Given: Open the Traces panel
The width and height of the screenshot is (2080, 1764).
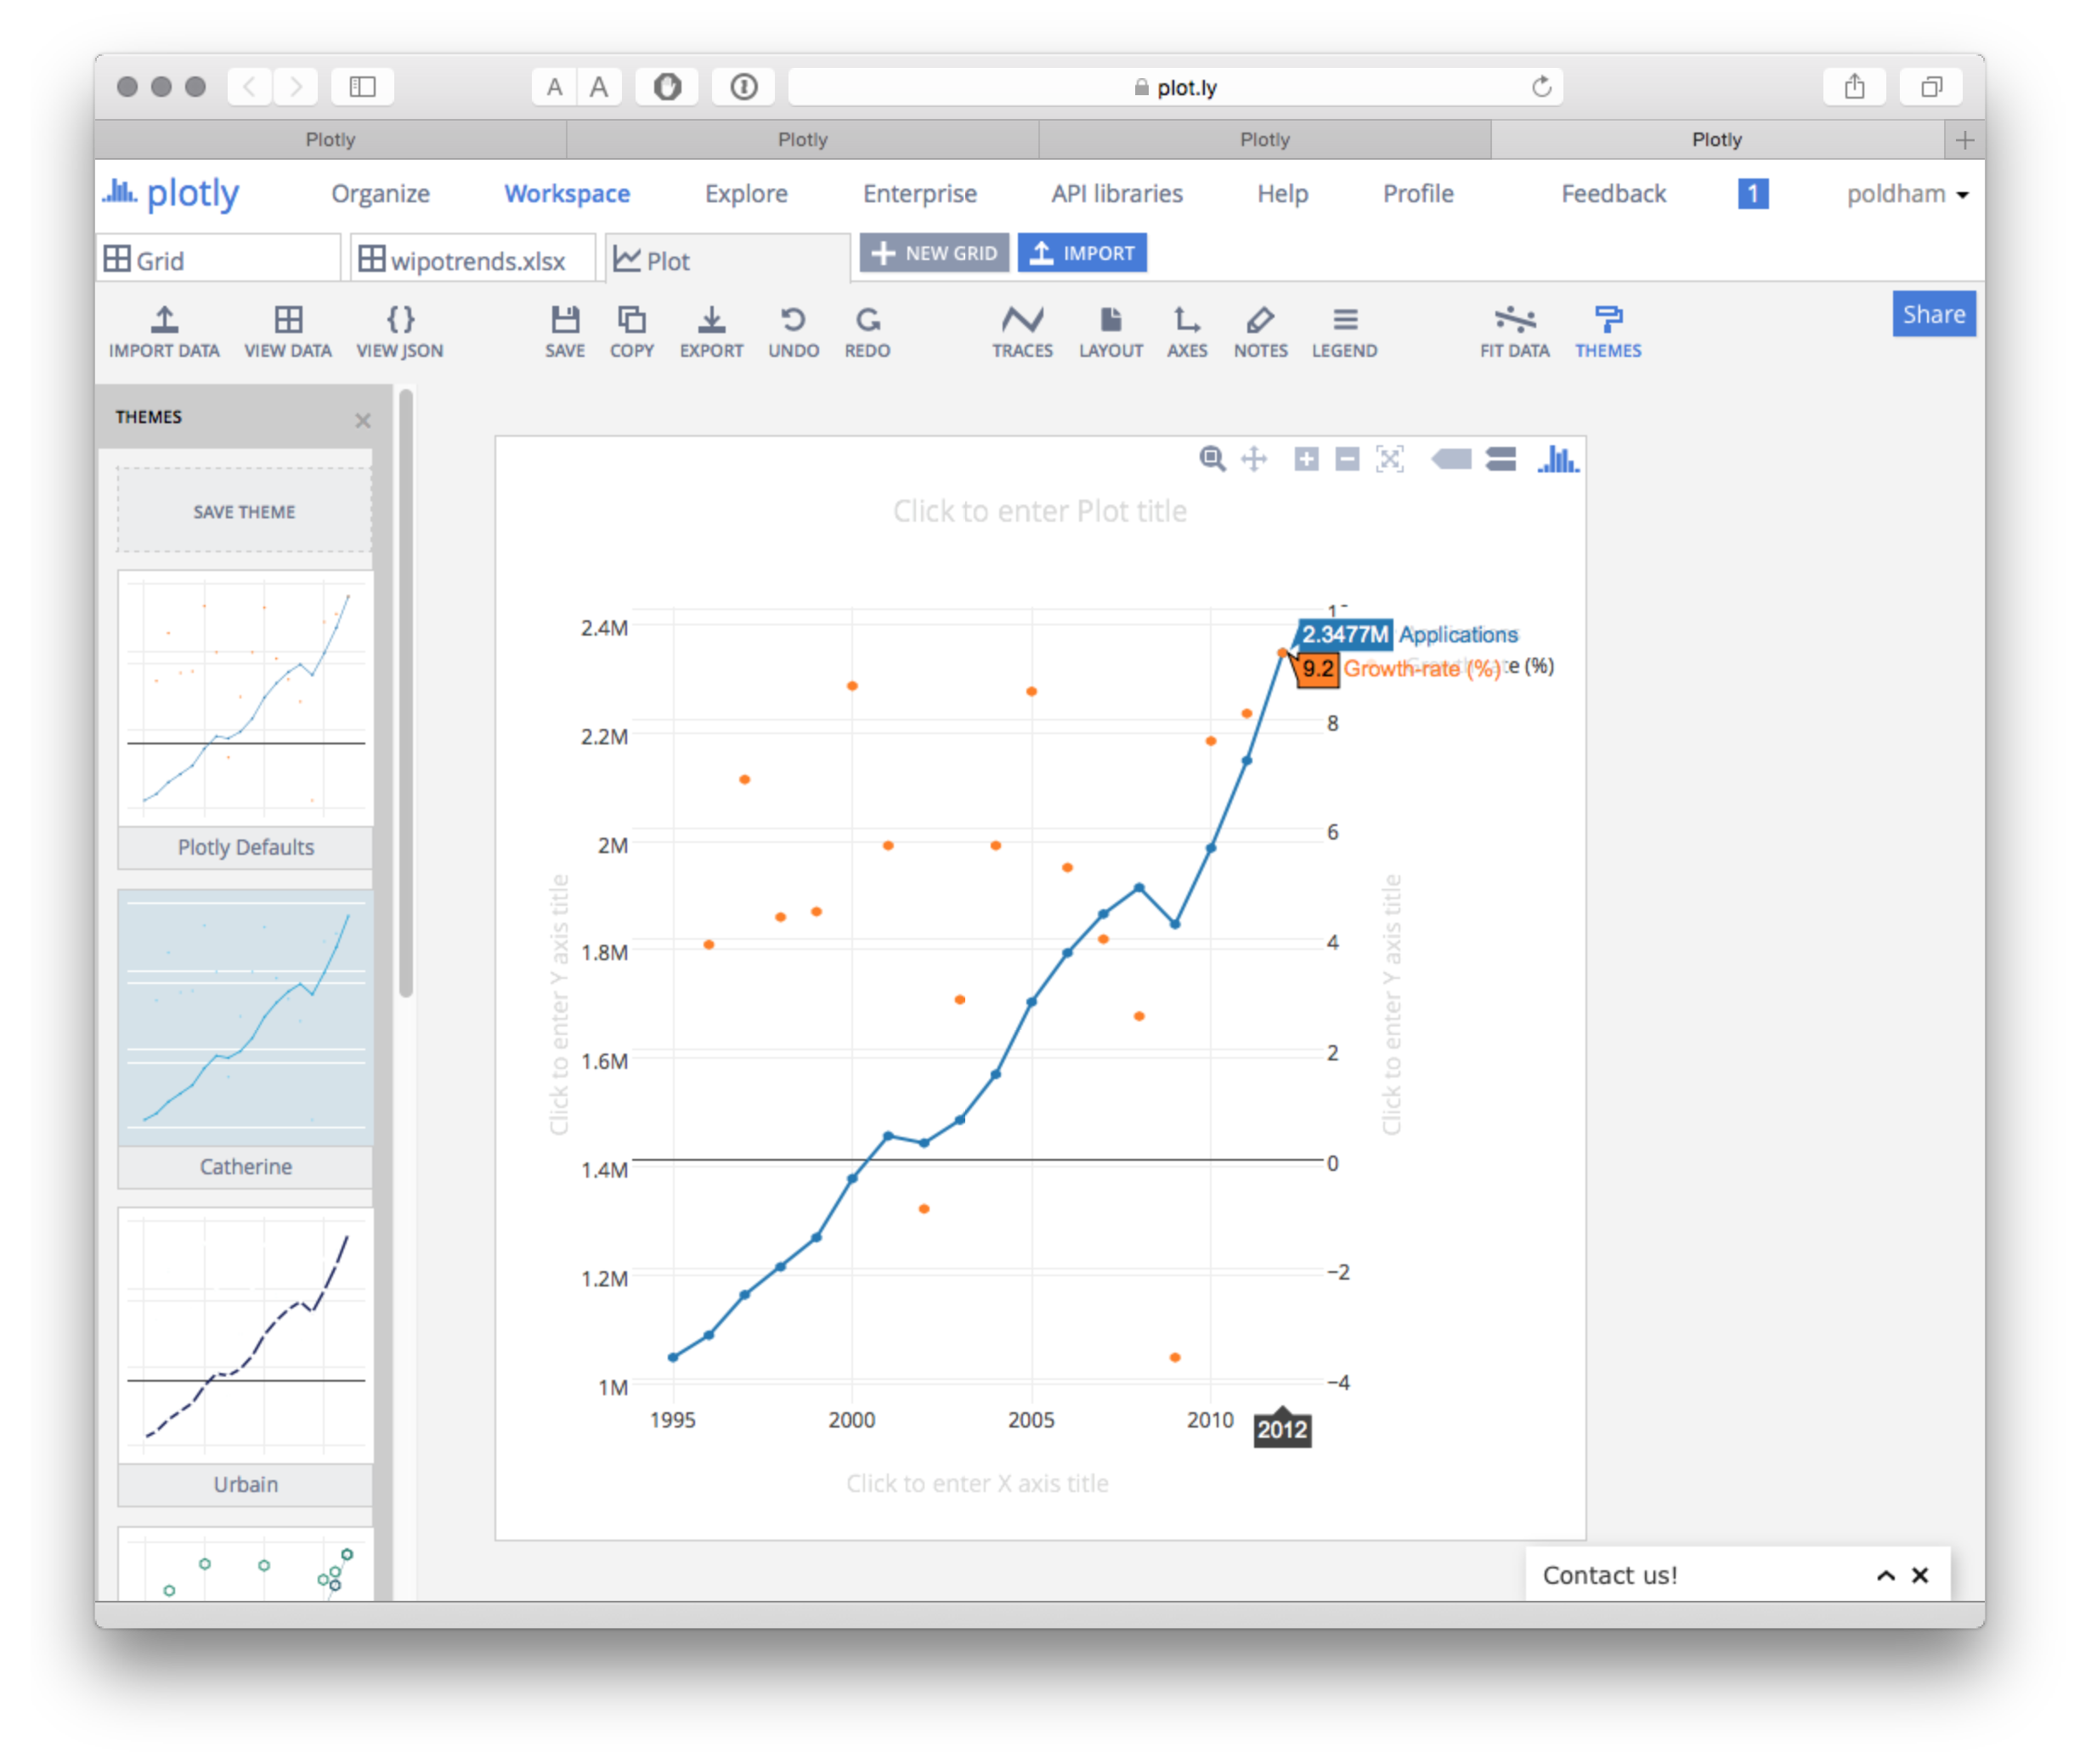Looking at the screenshot, I should pos(1022,332).
